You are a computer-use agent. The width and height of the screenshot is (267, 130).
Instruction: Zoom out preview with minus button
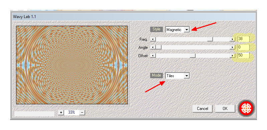(82, 112)
